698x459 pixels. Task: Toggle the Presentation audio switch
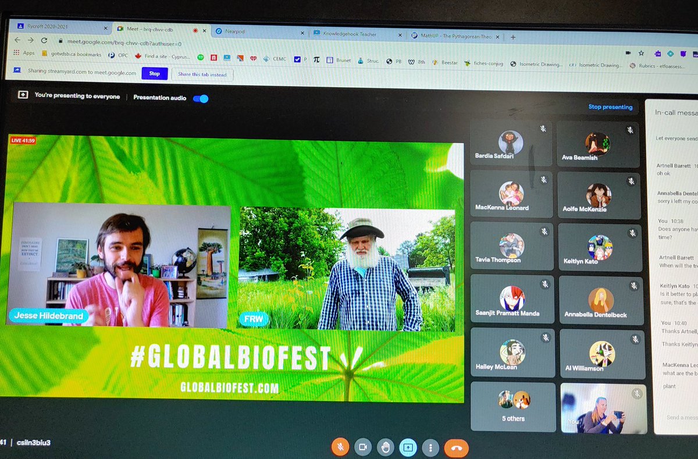[x=201, y=98]
